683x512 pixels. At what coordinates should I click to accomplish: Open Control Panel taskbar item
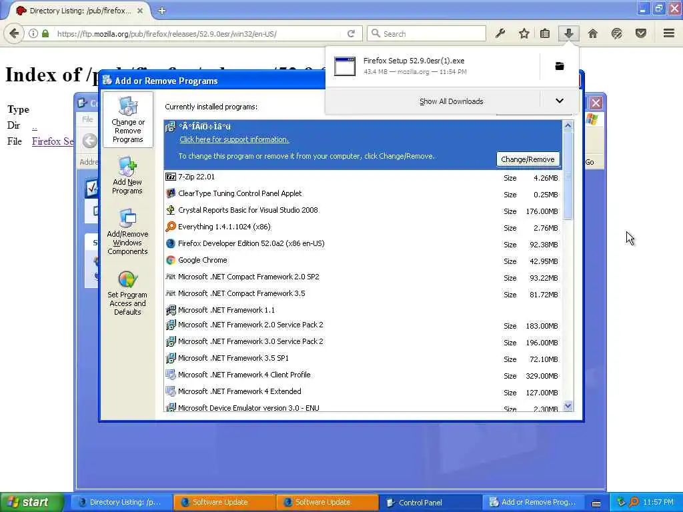click(x=431, y=502)
